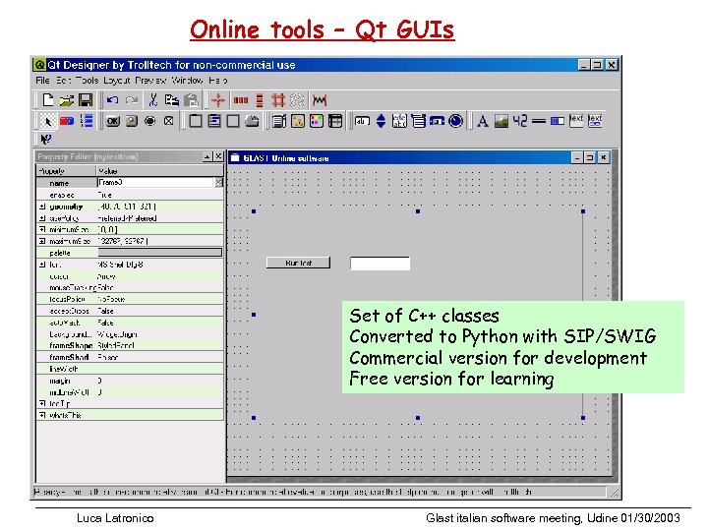This screenshot has height=531, width=708.
Task: Create a new form with New icon
Action: 48,99
